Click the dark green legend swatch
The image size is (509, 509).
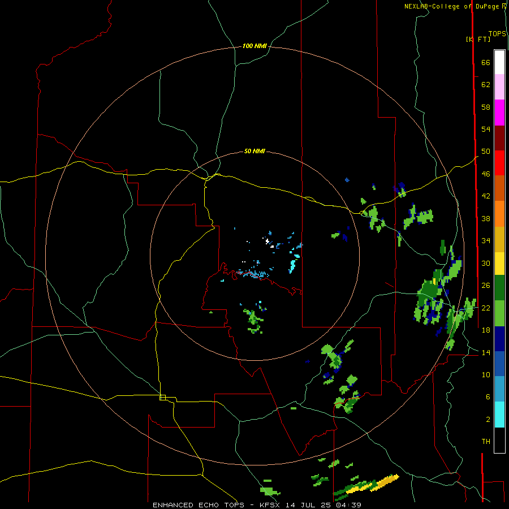click(x=499, y=288)
